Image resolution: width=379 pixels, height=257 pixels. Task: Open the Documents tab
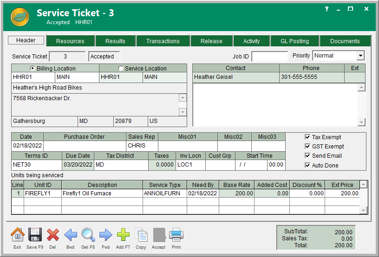point(345,41)
